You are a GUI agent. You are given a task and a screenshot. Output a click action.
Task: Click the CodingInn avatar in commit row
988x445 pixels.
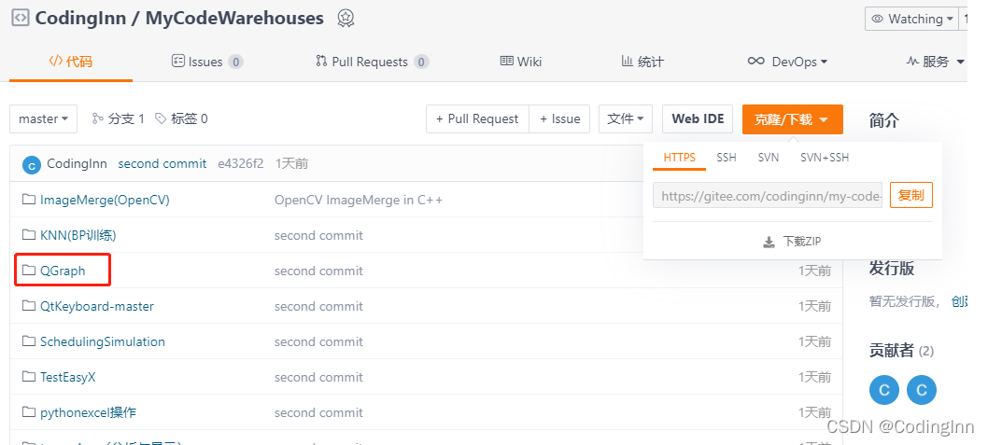(32, 165)
